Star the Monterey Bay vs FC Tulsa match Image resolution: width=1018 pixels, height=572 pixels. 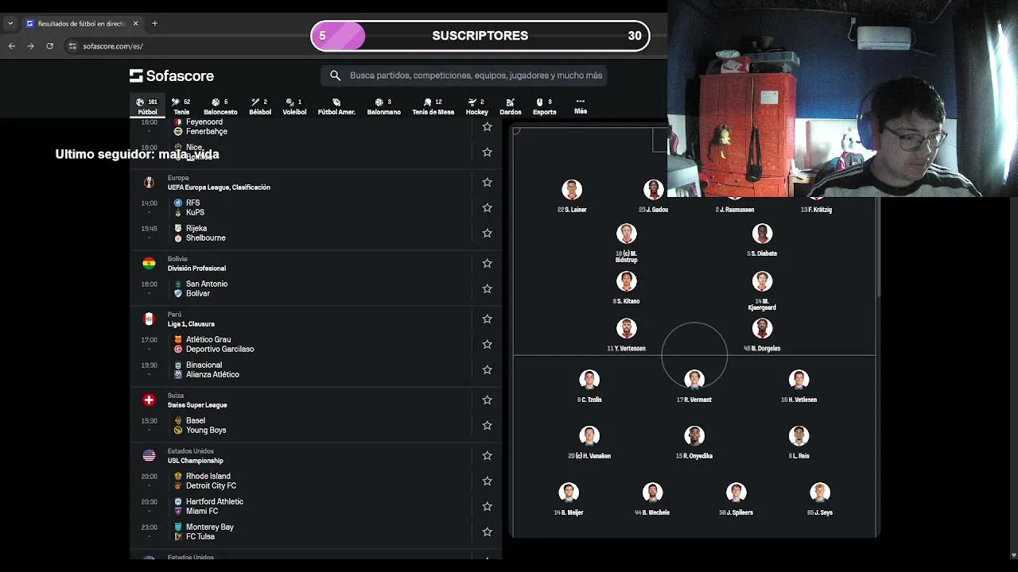(487, 532)
